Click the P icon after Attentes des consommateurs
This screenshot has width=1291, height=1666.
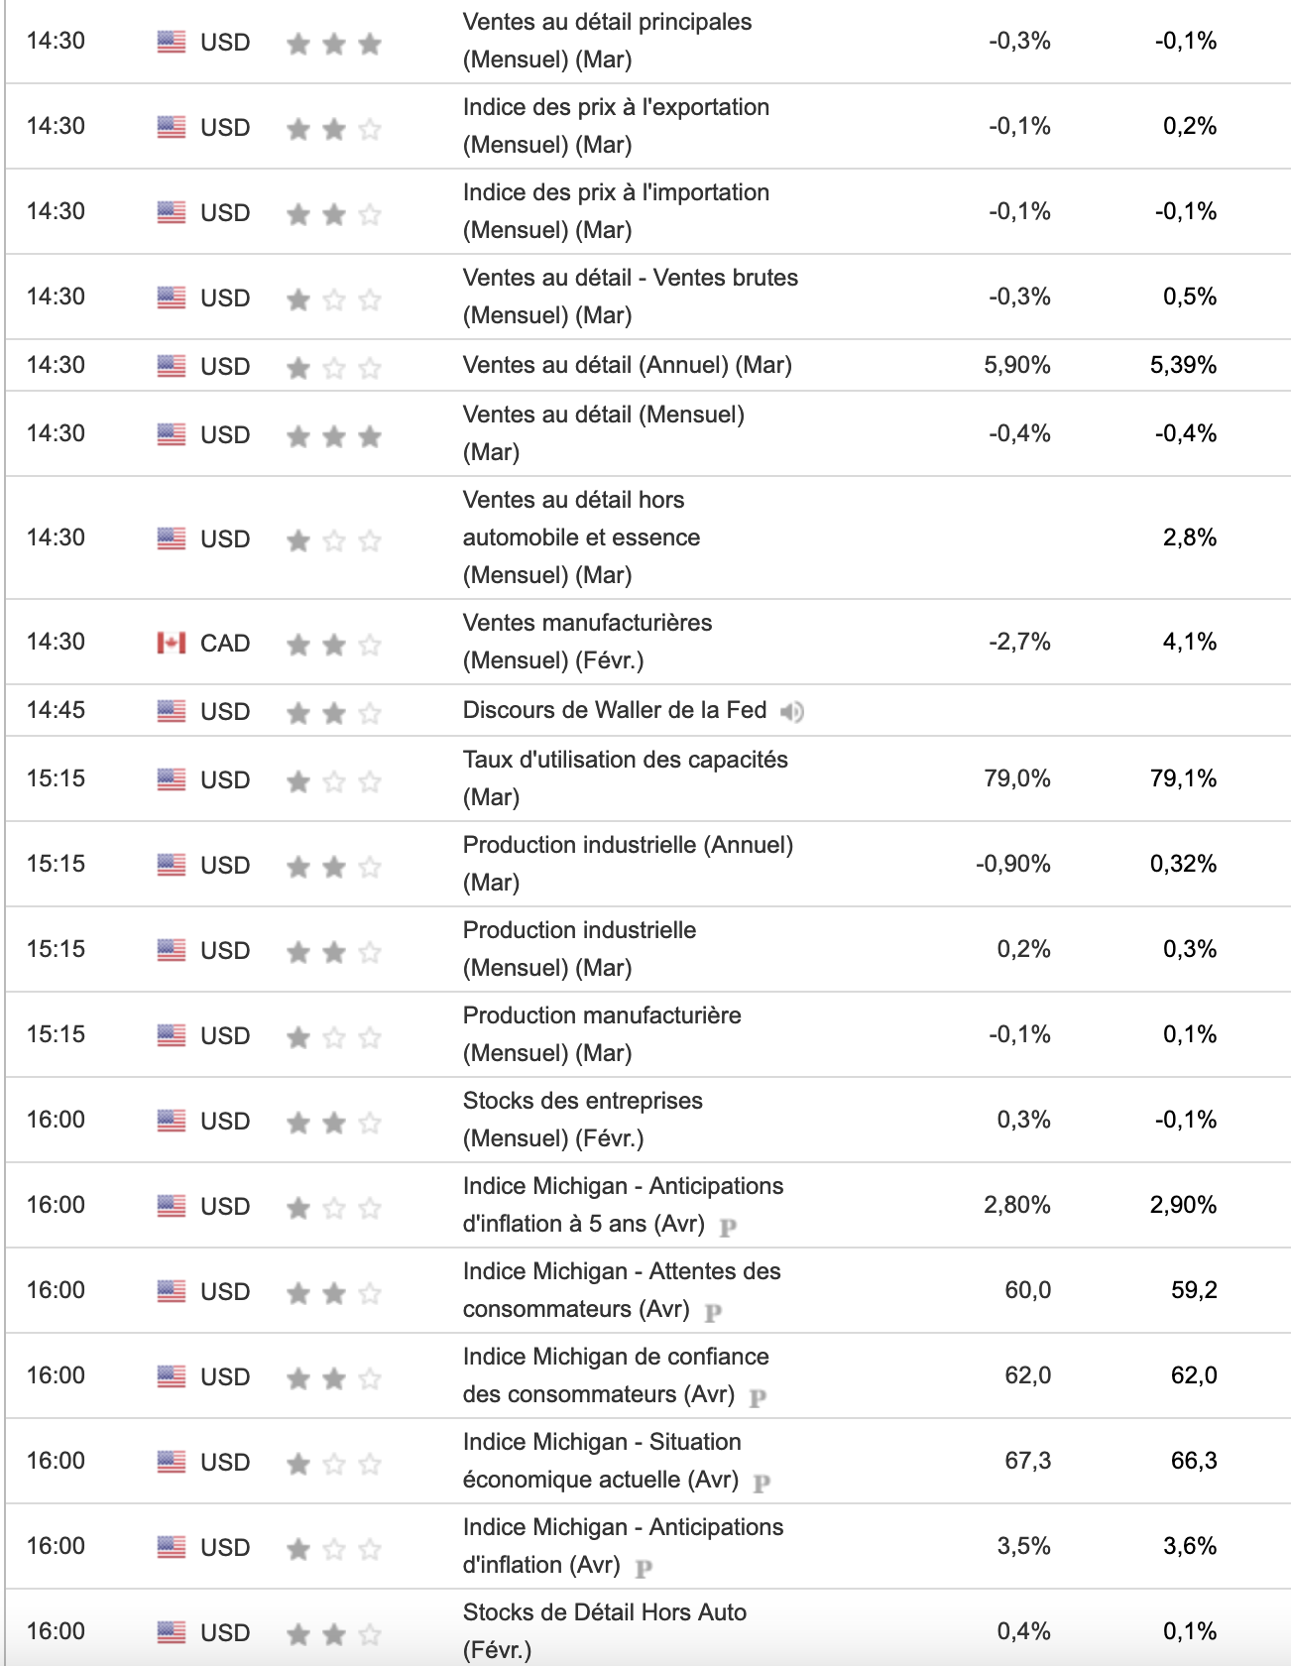713,1312
